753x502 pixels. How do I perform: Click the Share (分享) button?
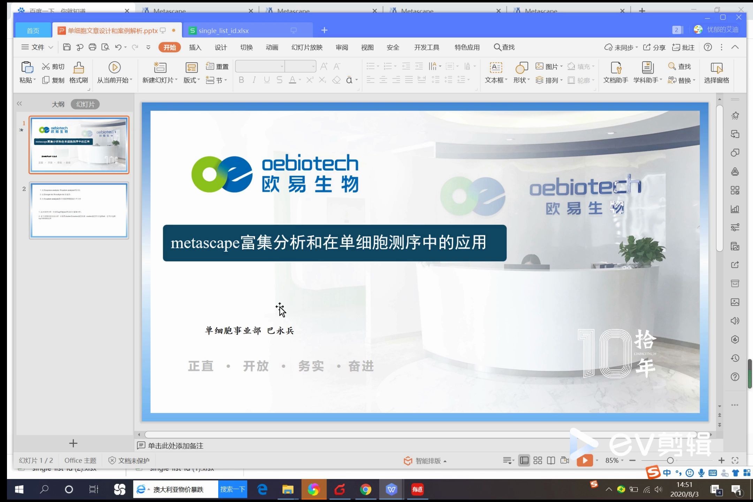(x=654, y=47)
